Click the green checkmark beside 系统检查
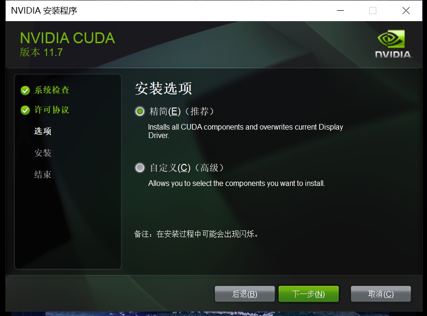The width and height of the screenshot is (427, 316). pos(25,91)
